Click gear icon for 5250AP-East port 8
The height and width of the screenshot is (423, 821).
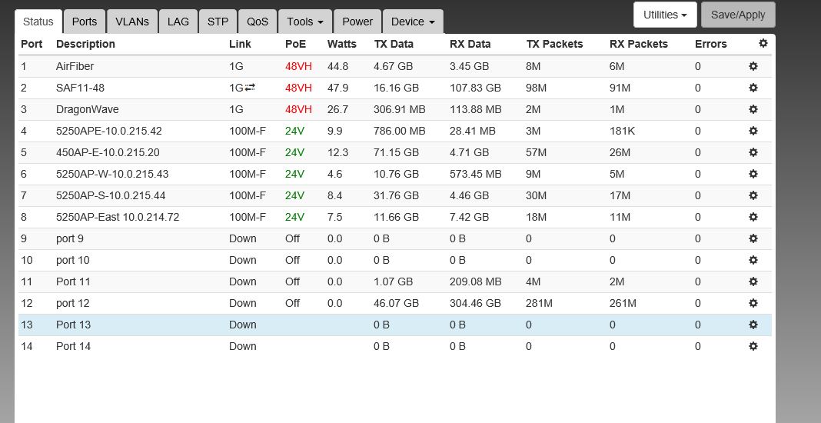753,218
